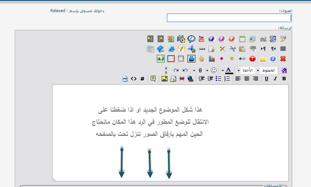Click the stacked photos gallery icon

point(252,39)
